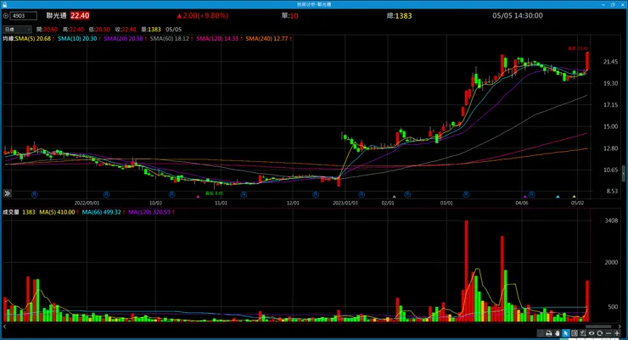
Task: Minimize the technical analysis window
Action: pos(603,4)
